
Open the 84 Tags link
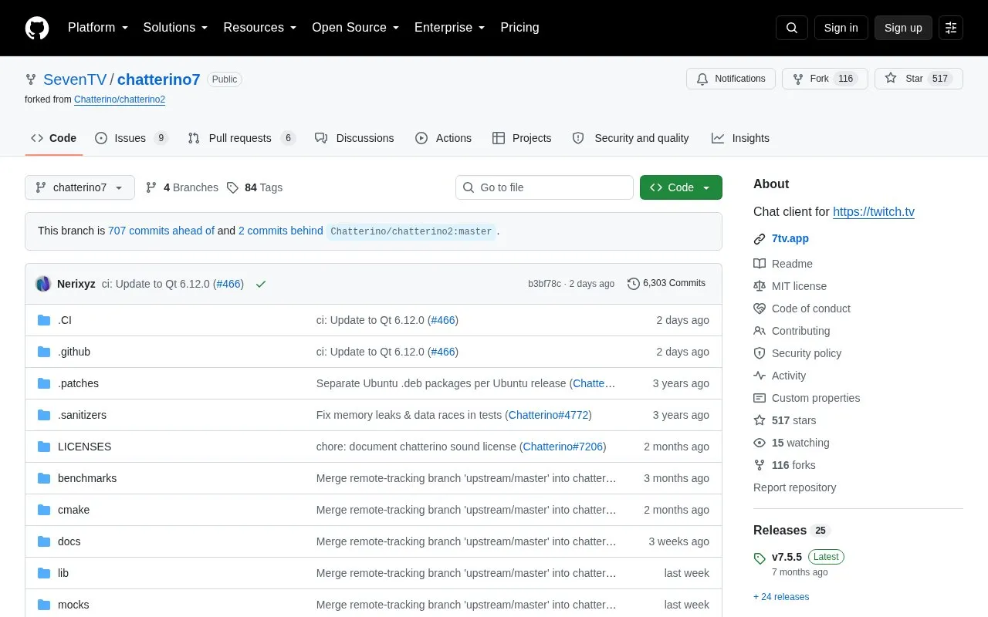[x=255, y=187]
